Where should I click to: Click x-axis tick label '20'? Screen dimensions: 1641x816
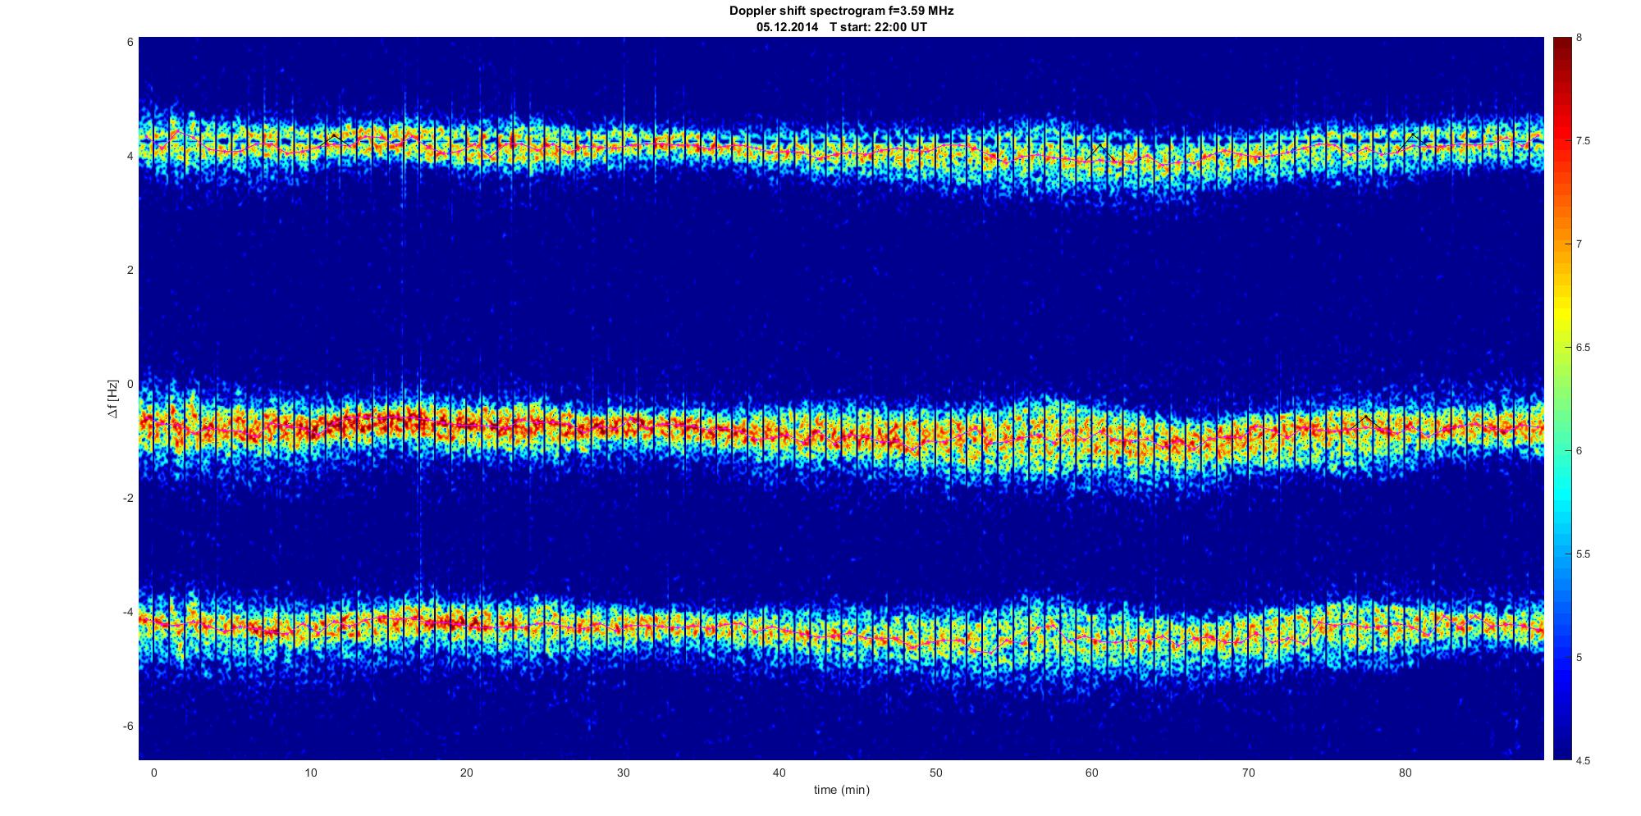click(466, 773)
